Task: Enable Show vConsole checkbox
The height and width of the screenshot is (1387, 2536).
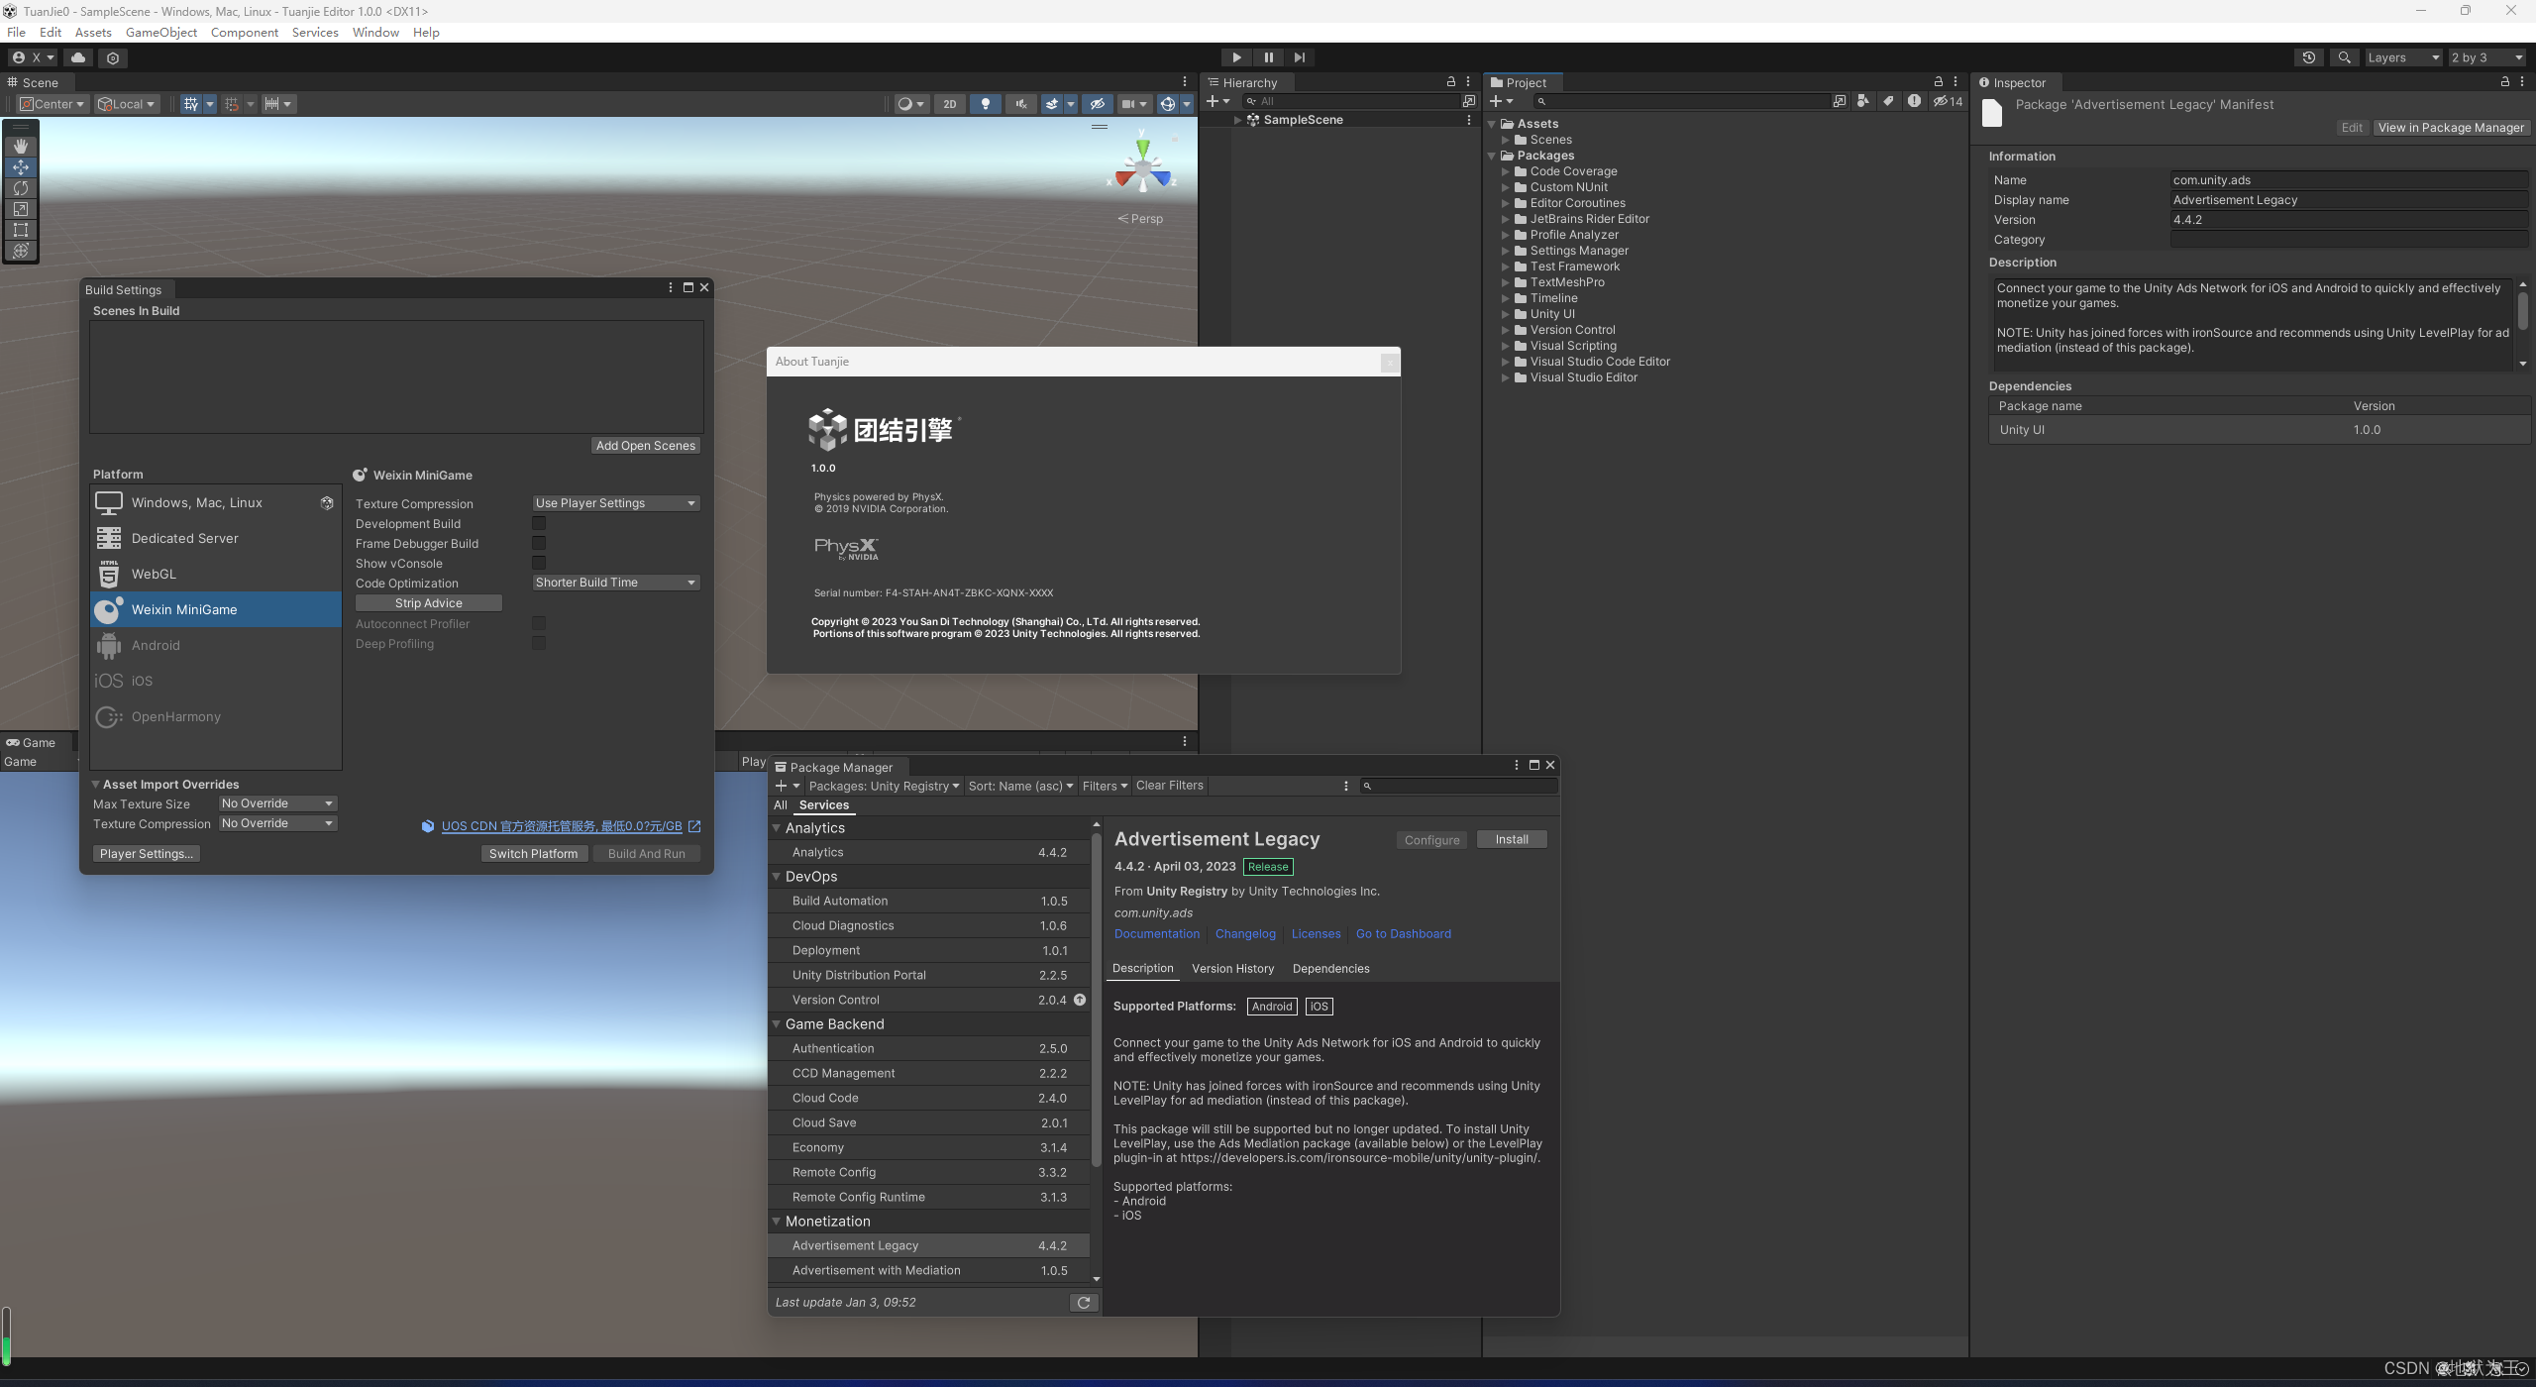Action: [x=539, y=563]
